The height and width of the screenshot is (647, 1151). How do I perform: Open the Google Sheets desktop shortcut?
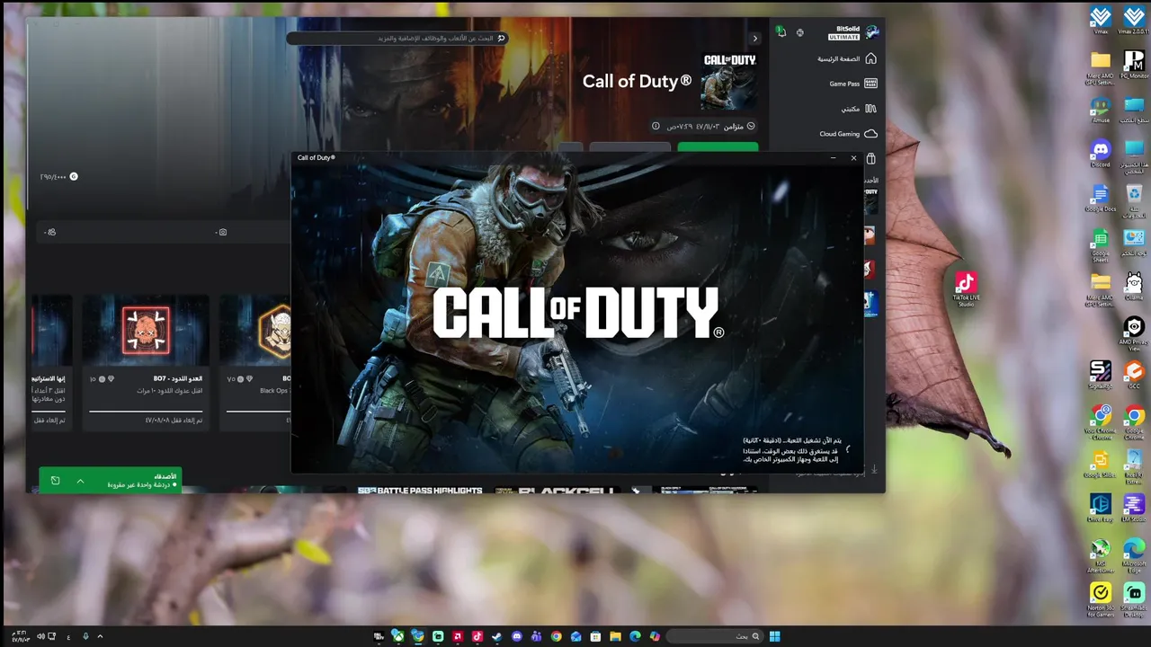coord(1101,244)
